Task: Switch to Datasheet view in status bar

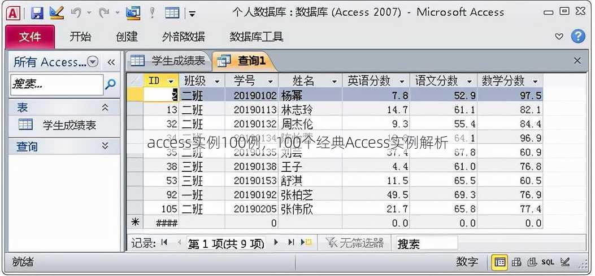Action: pos(500,261)
